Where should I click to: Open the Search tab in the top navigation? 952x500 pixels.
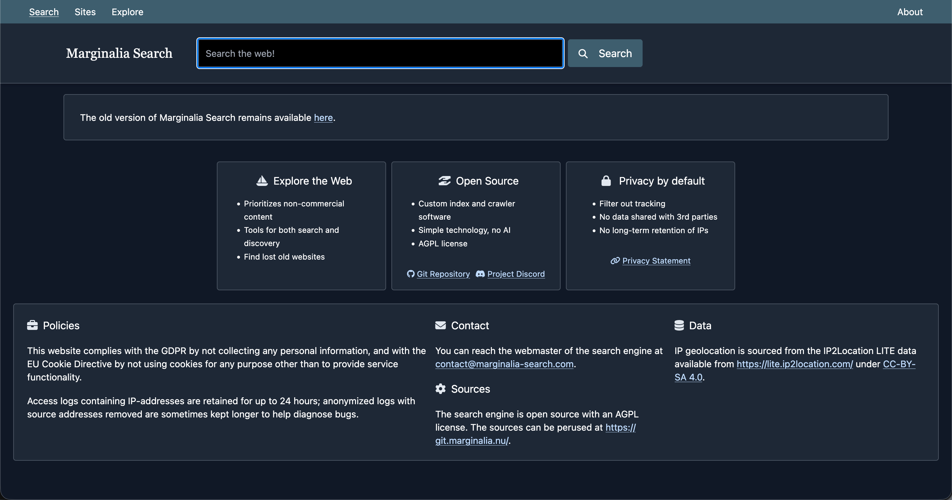click(x=44, y=12)
